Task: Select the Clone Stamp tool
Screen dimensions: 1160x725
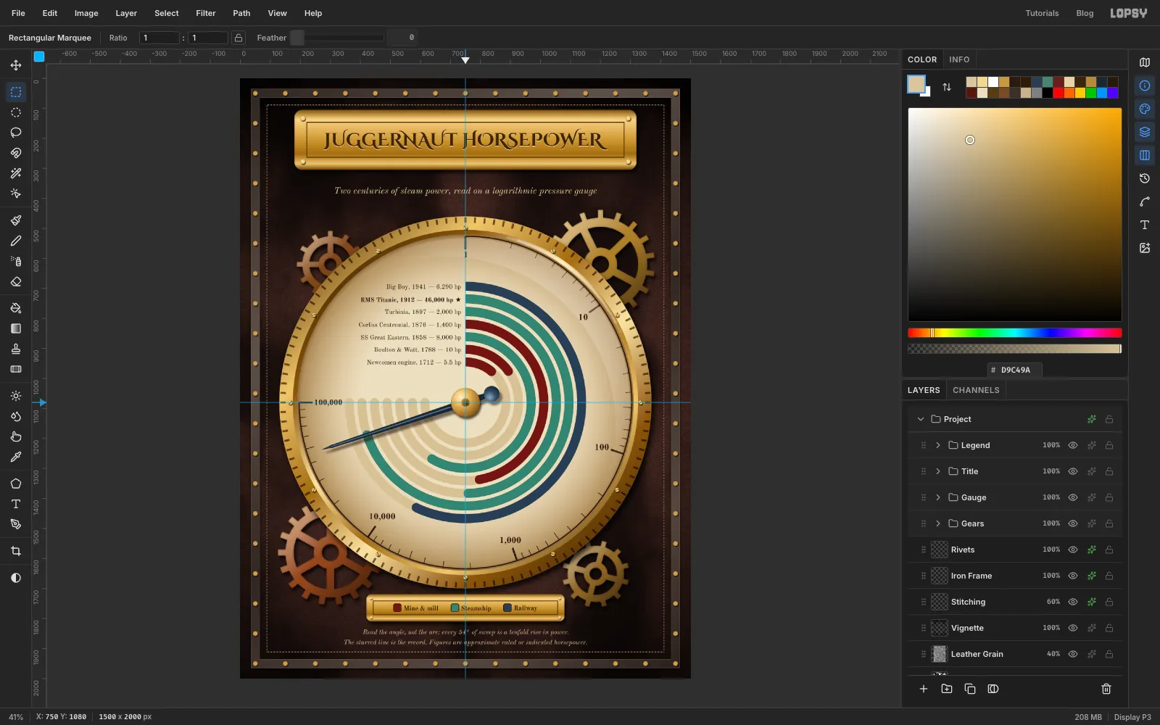Action: pyautogui.click(x=16, y=349)
